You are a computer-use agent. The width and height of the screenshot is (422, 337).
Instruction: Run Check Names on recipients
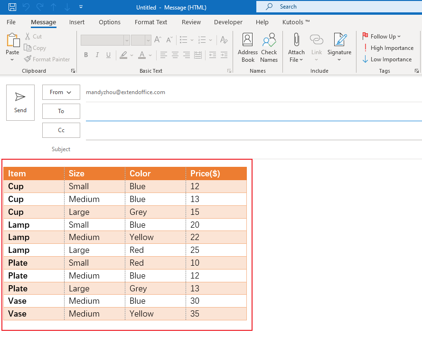coord(269,47)
